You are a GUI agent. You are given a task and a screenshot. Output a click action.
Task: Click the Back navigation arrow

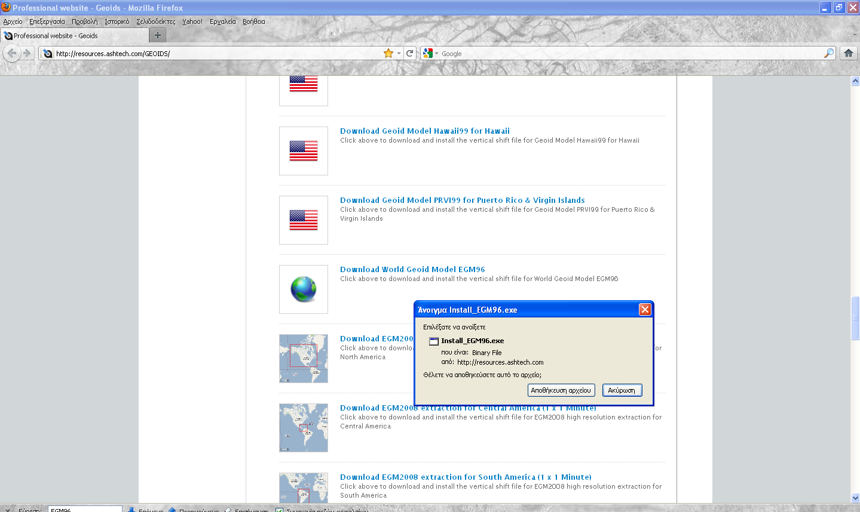coord(12,53)
